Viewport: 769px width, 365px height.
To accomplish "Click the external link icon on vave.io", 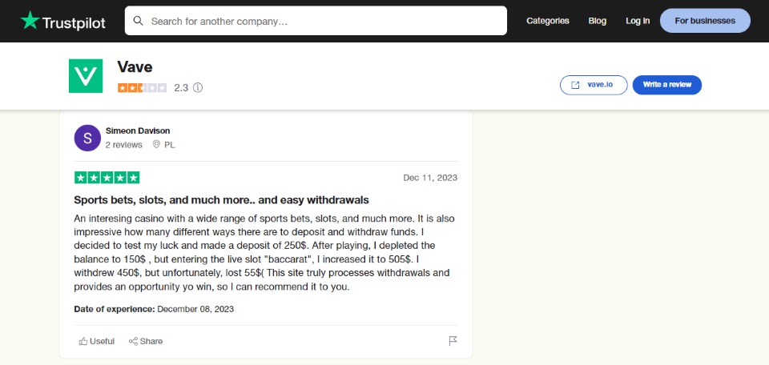I will [x=575, y=85].
